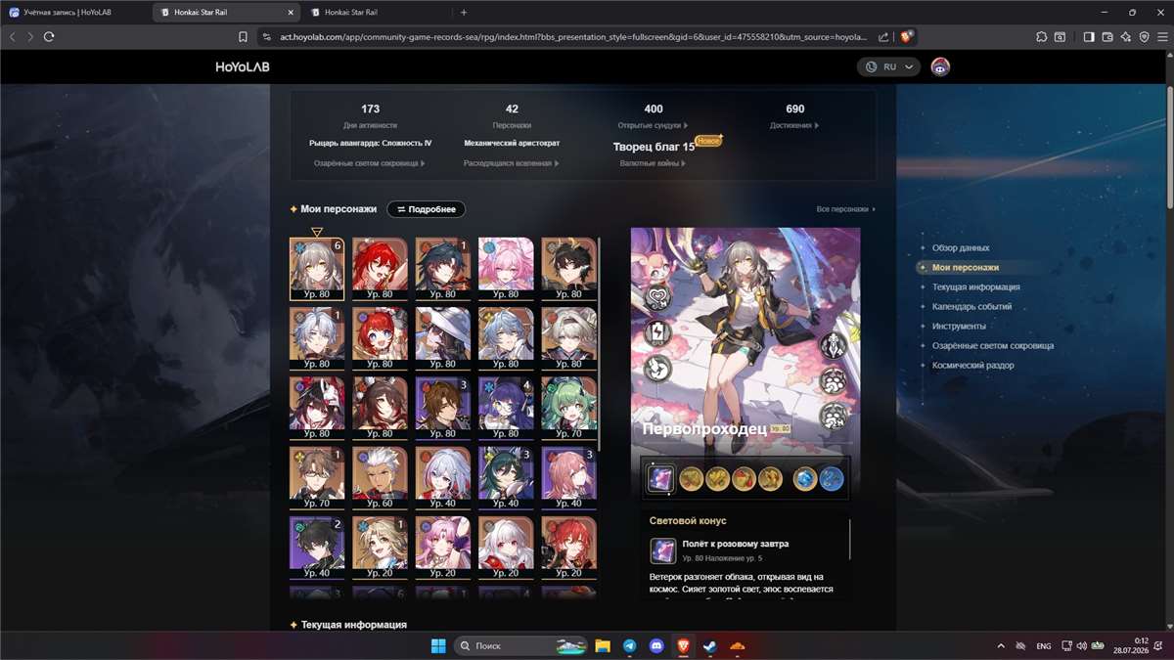This screenshot has height=660, width=1174.
Task: Select the white-haired level 60 character
Action: 380,476
